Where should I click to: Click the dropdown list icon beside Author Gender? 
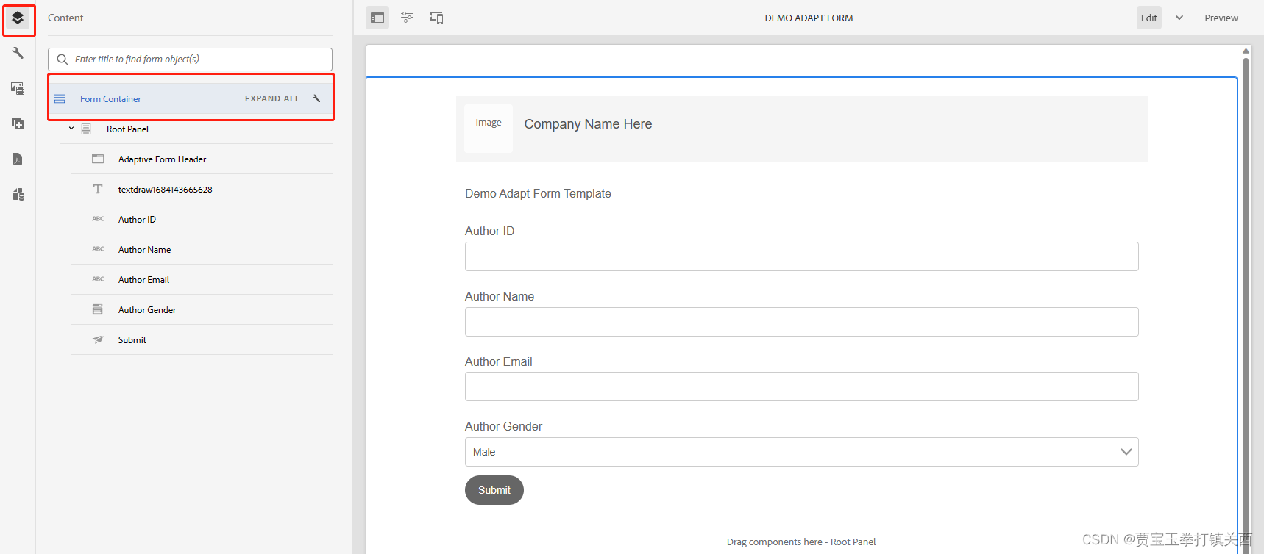coord(98,309)
